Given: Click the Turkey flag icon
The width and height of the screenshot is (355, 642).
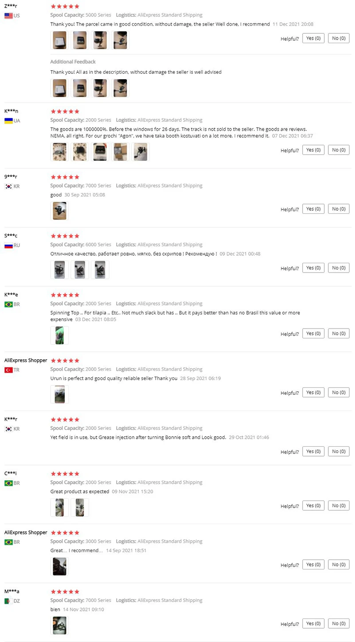Looking at the screenshot, I should coord(8,370).
